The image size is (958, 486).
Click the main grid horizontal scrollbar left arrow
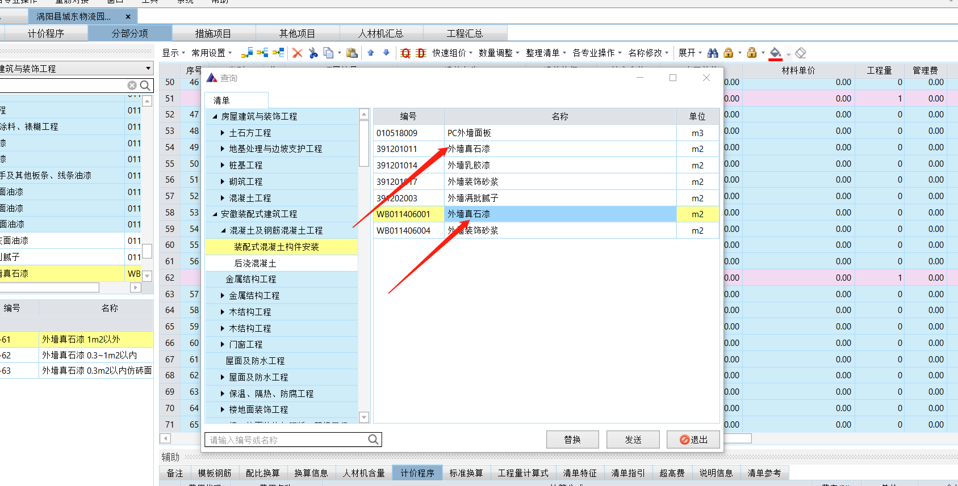[165, 438]
